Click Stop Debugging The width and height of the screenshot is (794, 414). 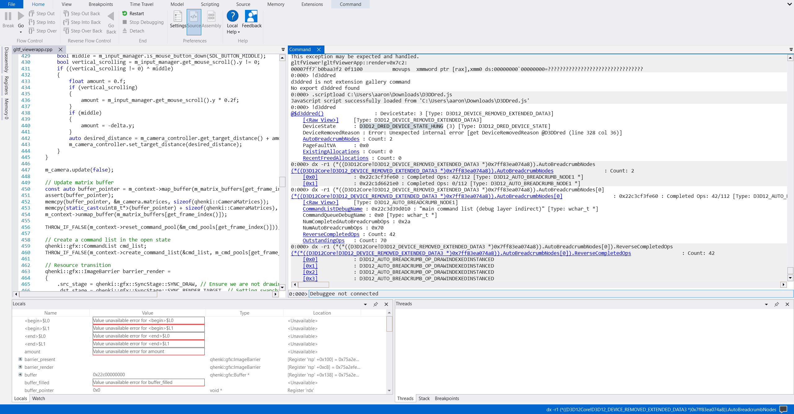pos(143,22)
